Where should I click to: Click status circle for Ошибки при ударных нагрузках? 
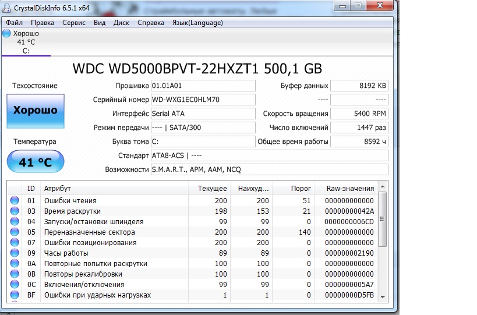pos(15,295)
